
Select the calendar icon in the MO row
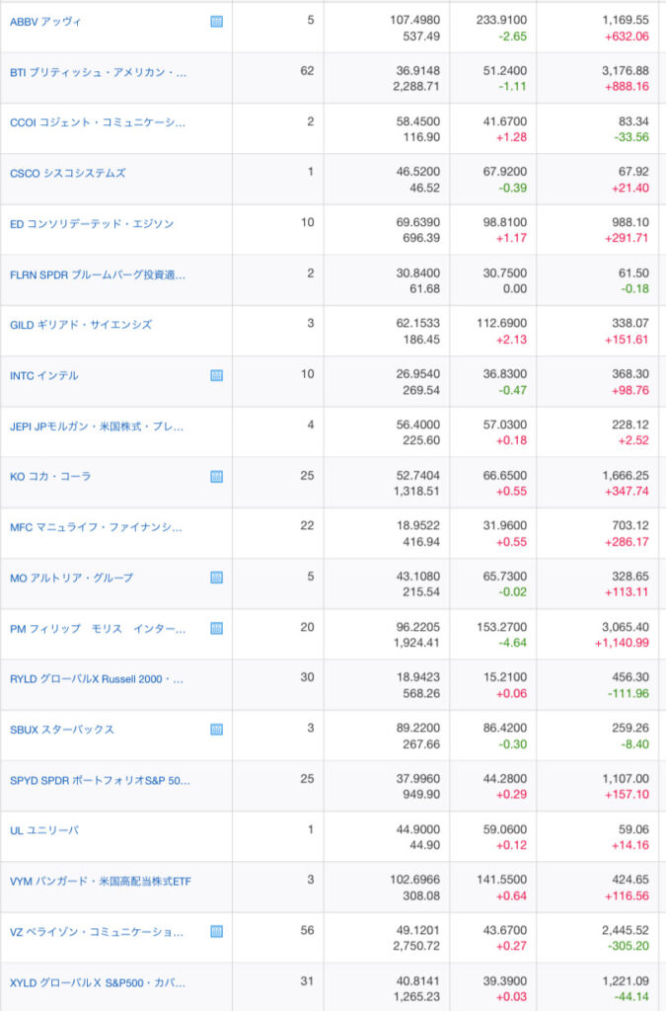click(x=216, y=578)
